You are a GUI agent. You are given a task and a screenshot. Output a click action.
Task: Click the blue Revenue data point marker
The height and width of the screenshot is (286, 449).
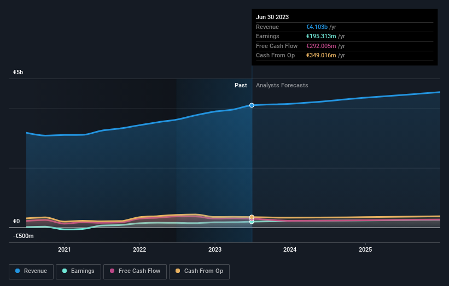pyautogui.click(x=252, y=105)
